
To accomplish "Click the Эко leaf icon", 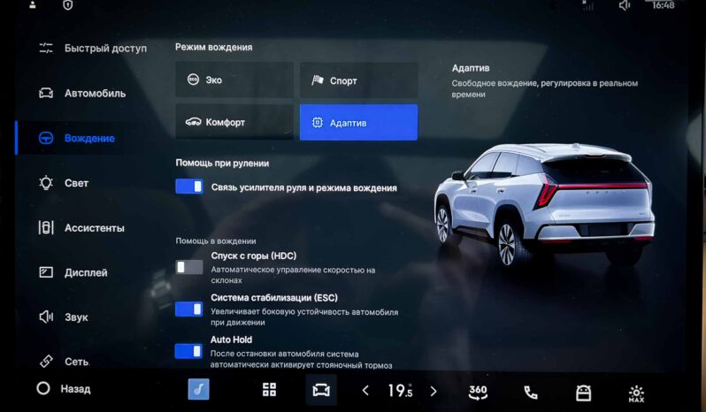I will (193, 80).
